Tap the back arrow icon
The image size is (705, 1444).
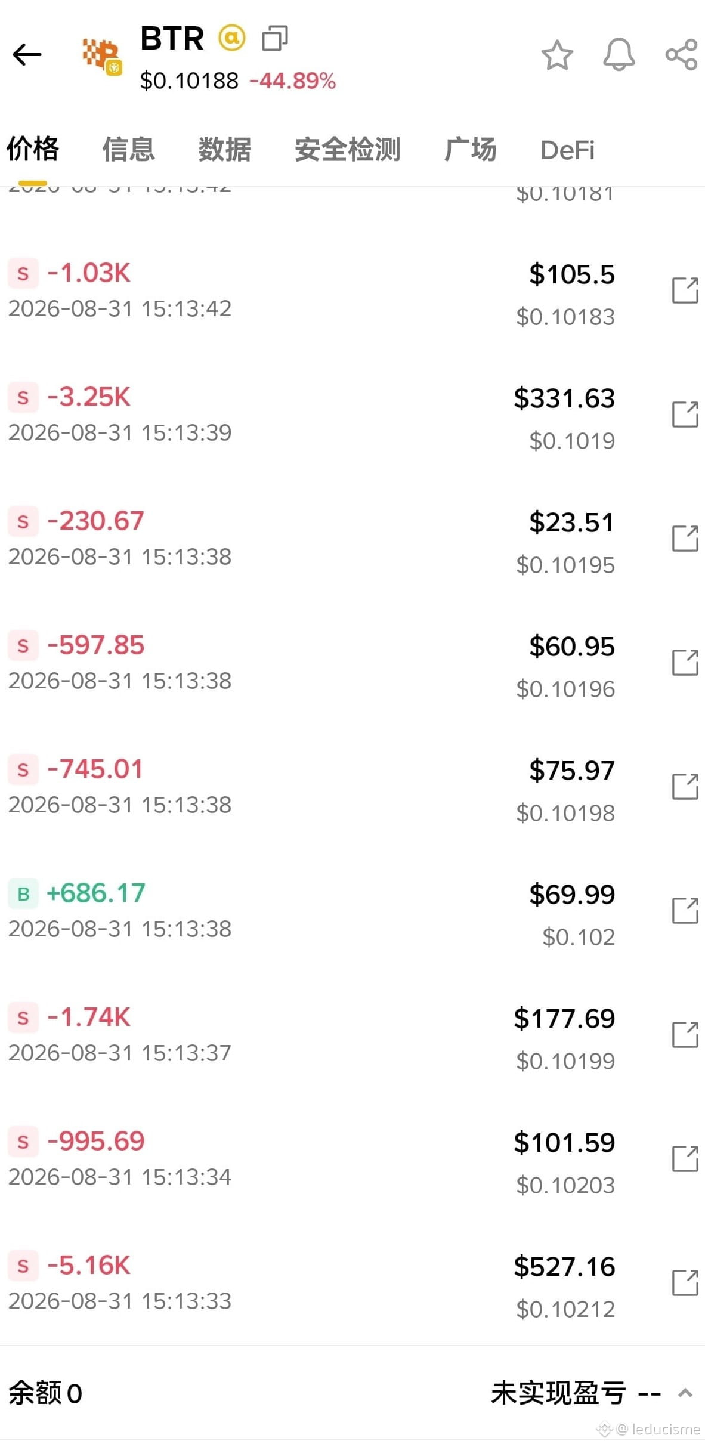[27, 55]
